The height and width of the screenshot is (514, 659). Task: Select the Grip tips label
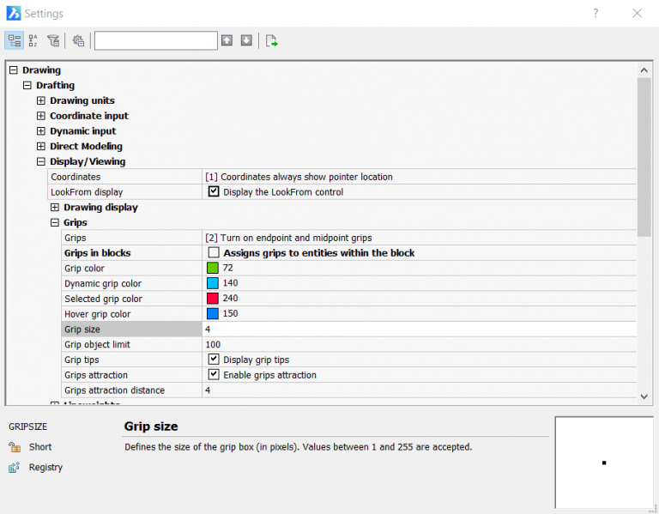pyautogui.click(x=82, y=360)
